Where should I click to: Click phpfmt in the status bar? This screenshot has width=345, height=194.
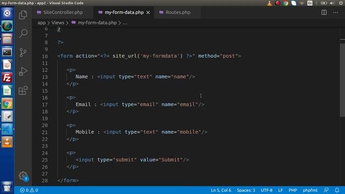coord(310,190)
